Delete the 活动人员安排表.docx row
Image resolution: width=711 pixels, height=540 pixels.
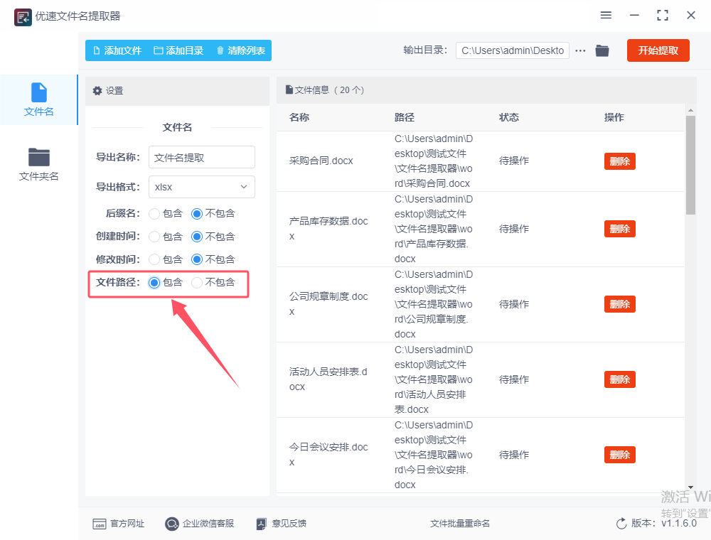(x=619, y=379)
